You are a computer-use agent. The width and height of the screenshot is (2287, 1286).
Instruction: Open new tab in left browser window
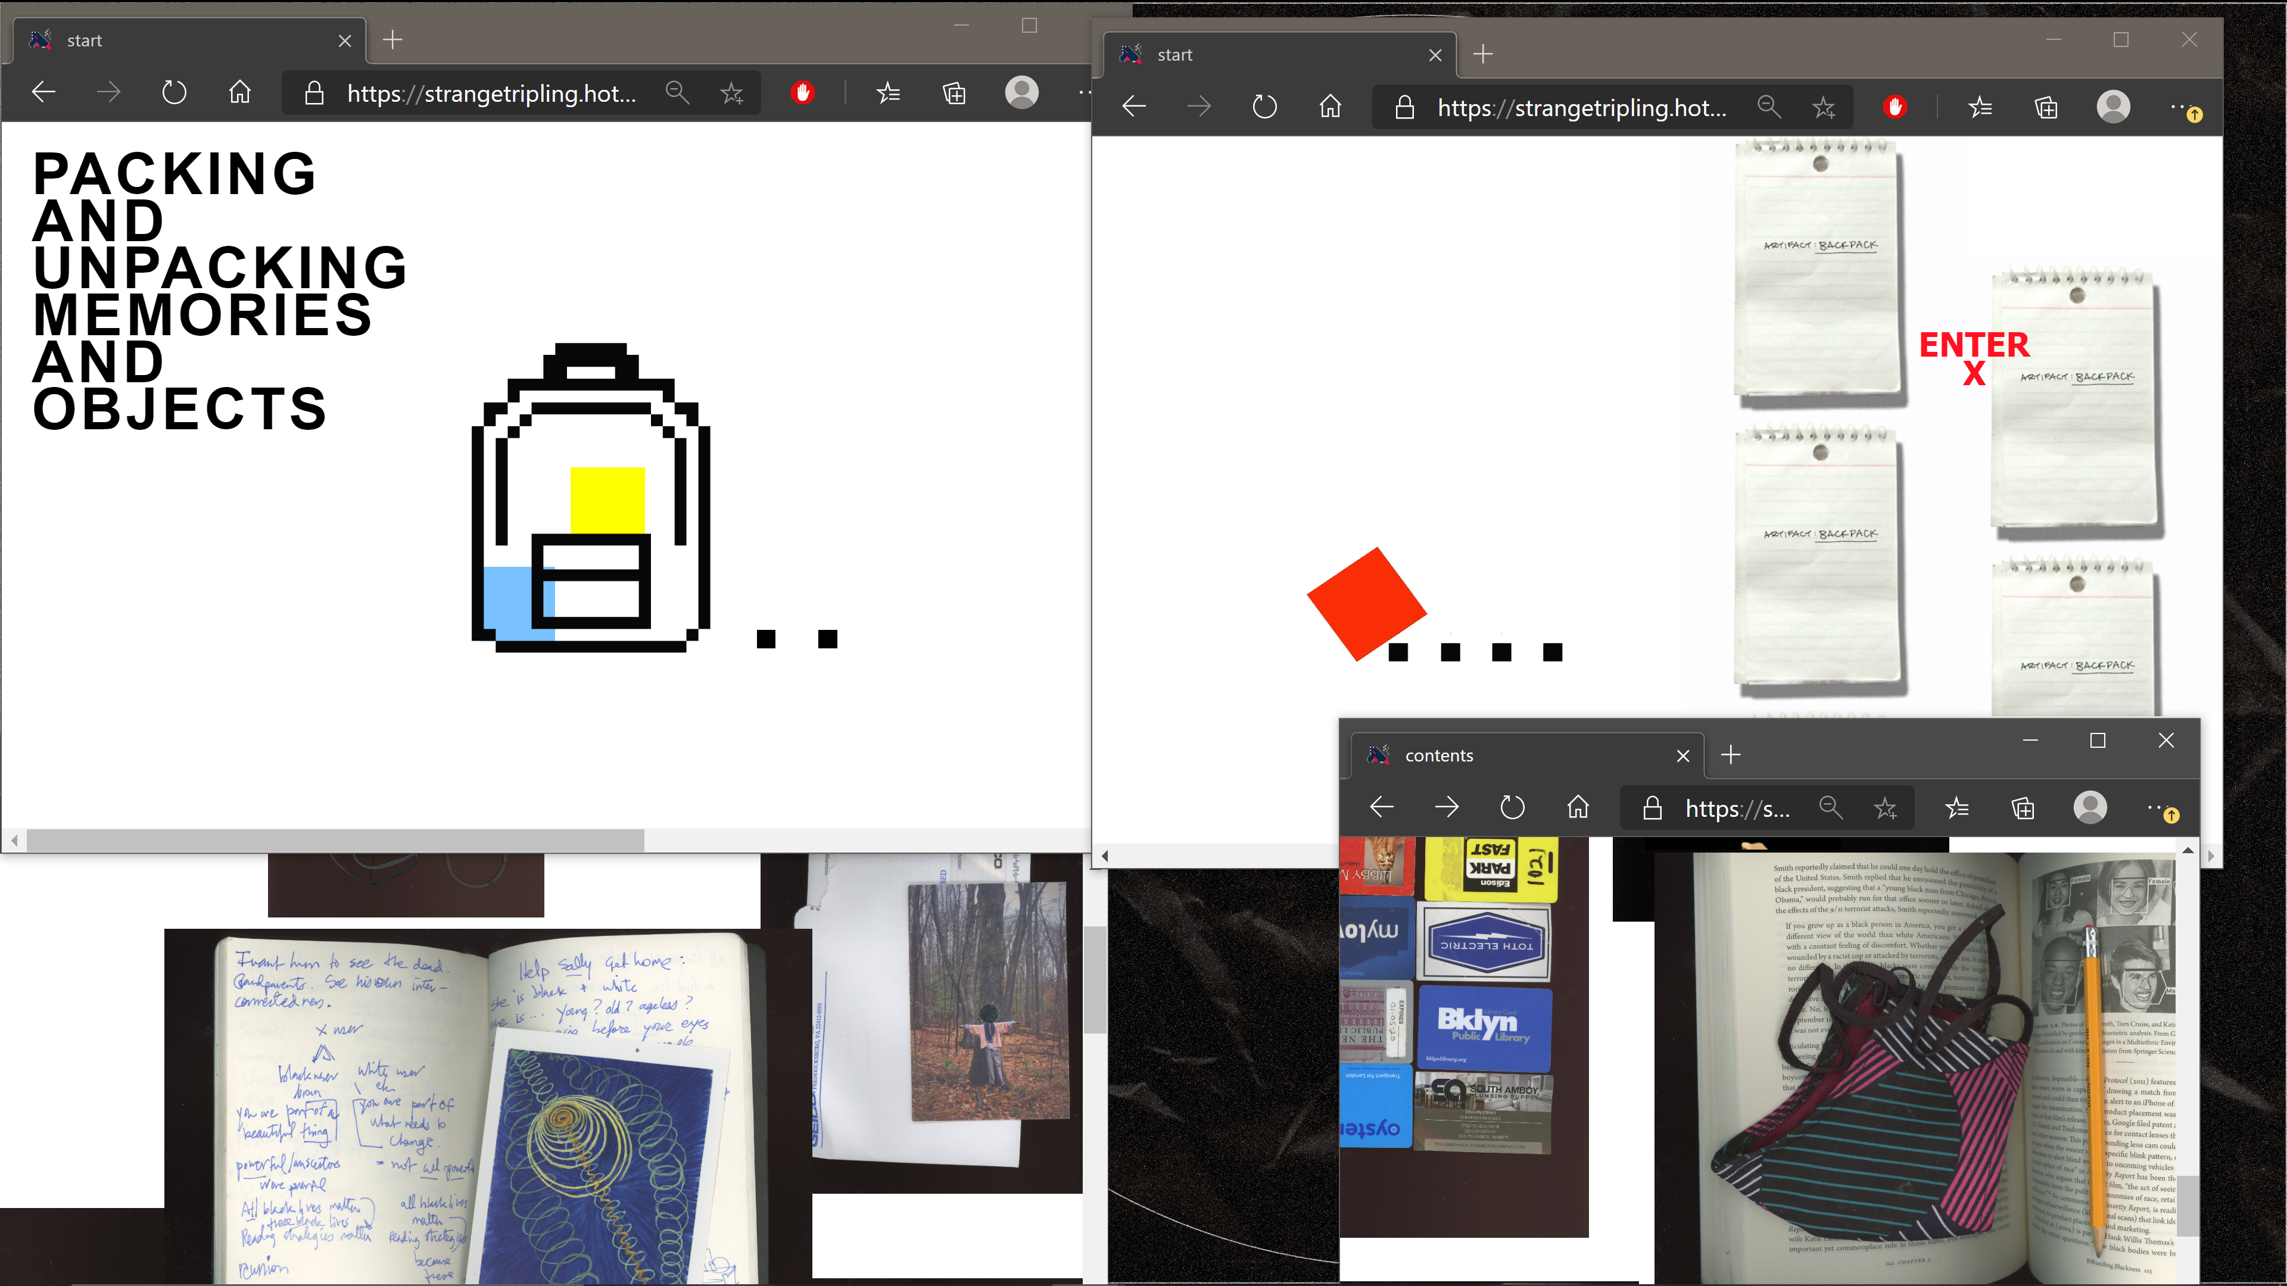[x=392, y=40]
